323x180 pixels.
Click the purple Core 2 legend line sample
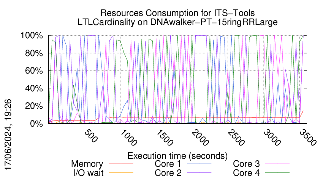199,173
